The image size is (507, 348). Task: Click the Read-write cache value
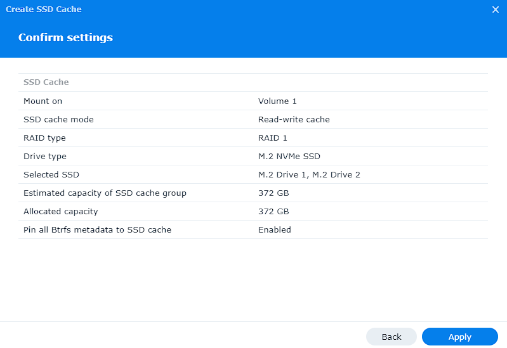pos(294,120)
